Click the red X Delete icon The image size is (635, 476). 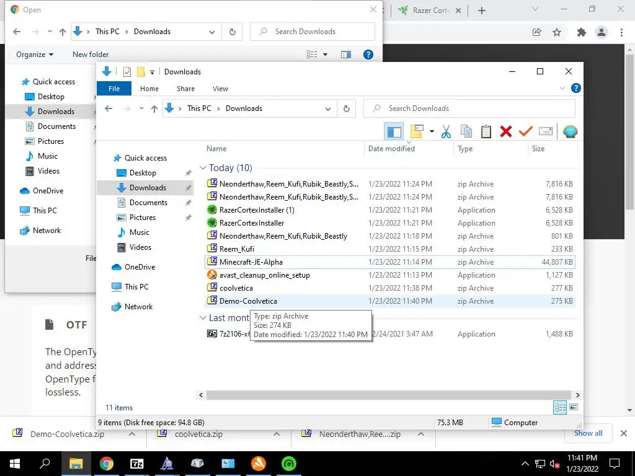coord(506,131)
